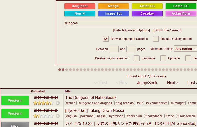Check Disable custom filters for Uploader
The image size is (197, 127).
click(x=163, y=58)
